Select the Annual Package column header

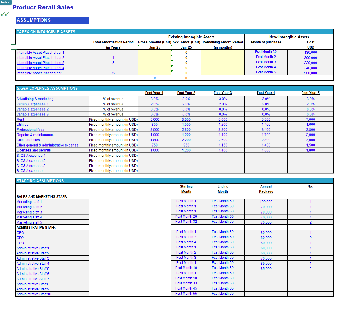266,189
